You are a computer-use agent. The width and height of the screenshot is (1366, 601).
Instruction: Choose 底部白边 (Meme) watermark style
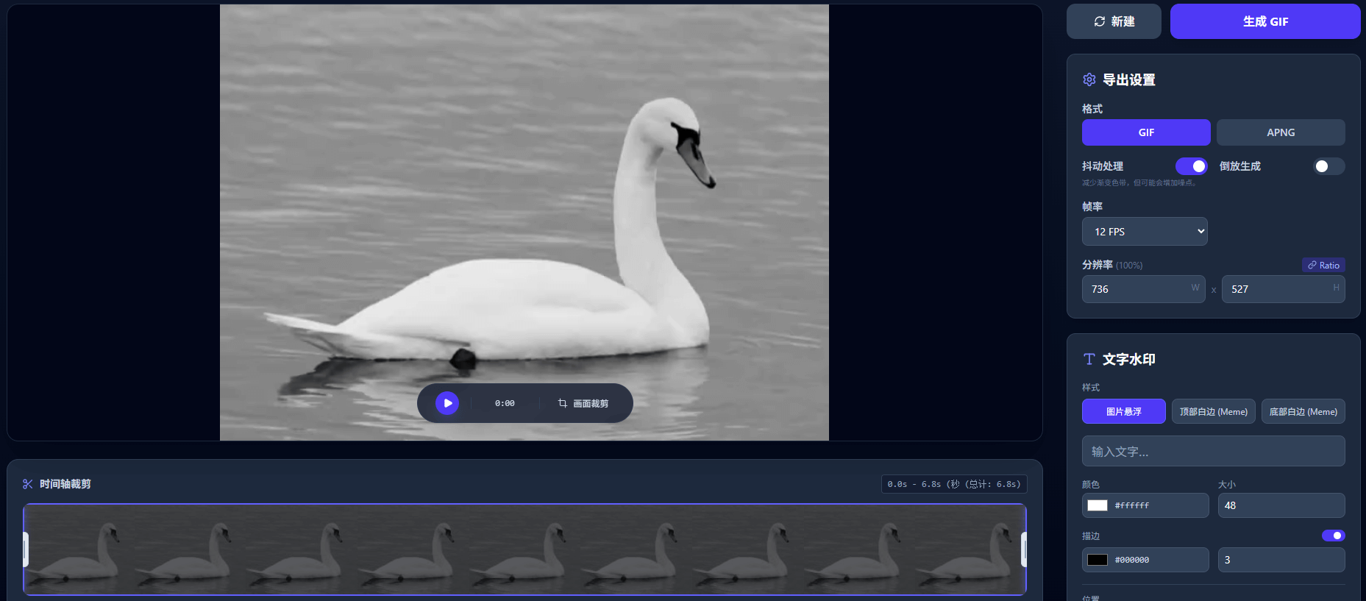point(1303,411)
